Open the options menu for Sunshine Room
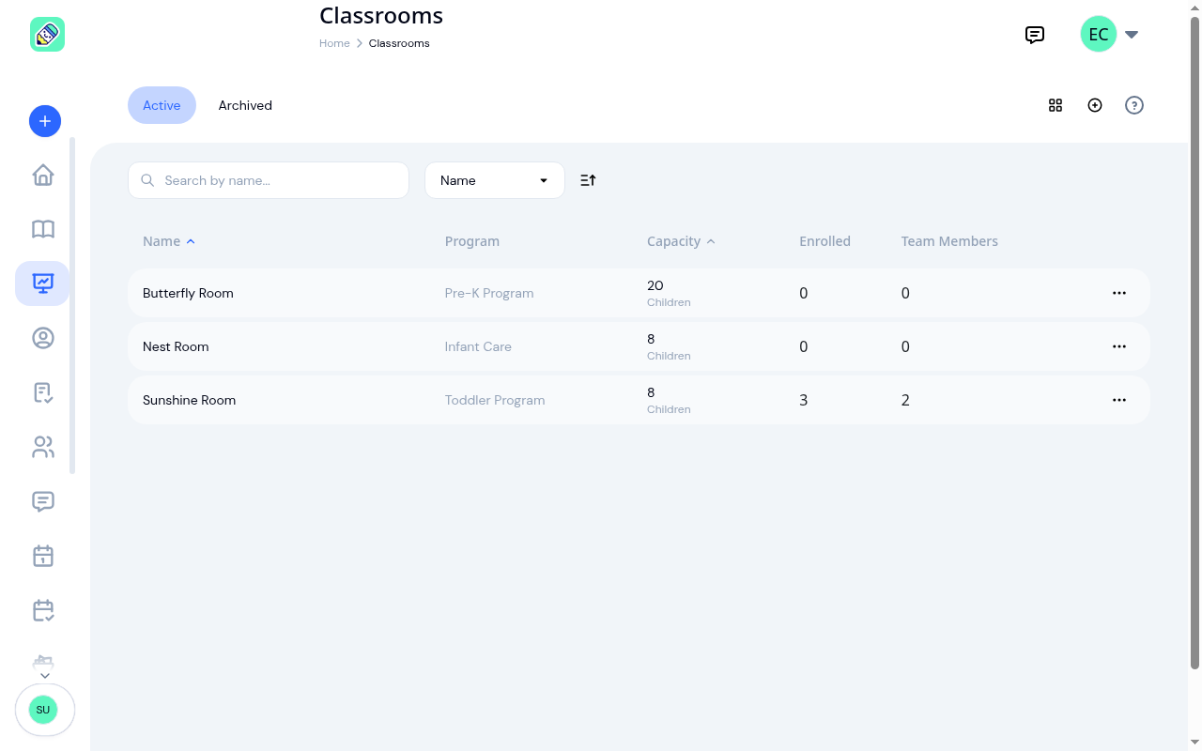Image resolution: width=1202 pixels, height=751 pixels. pos(1119,400)
